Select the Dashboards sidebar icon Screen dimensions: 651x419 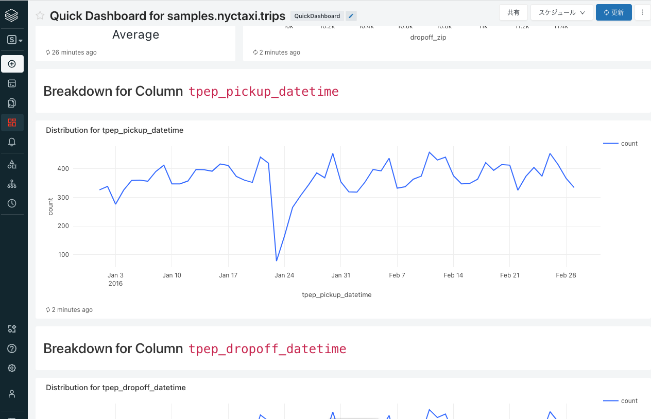[x=12, y=123]
